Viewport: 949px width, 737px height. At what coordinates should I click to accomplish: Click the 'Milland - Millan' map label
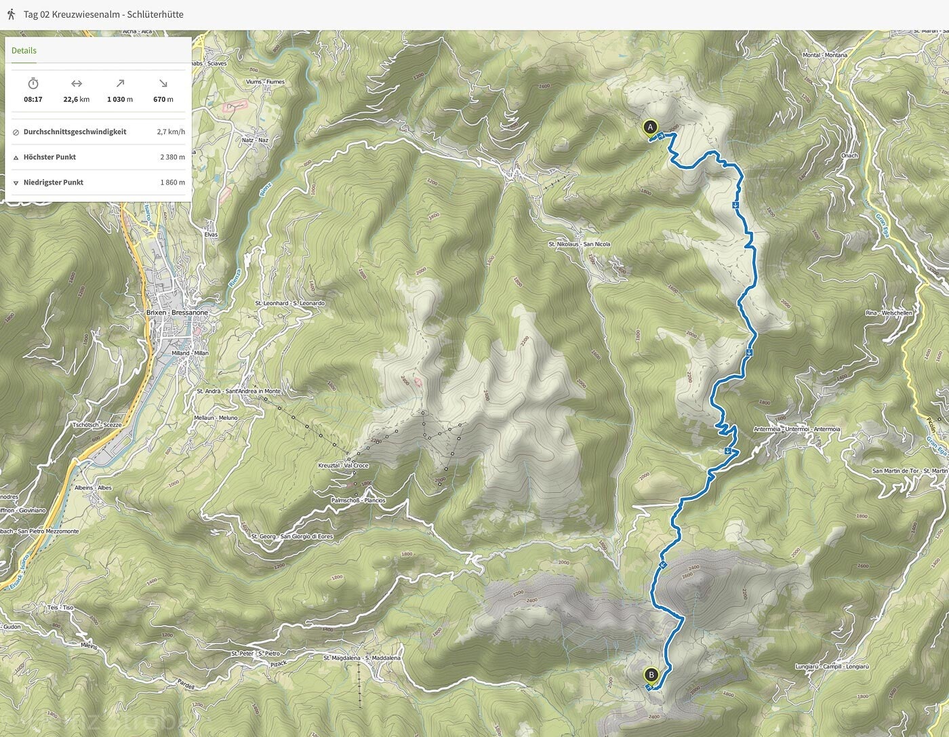(x=190, y=353)
